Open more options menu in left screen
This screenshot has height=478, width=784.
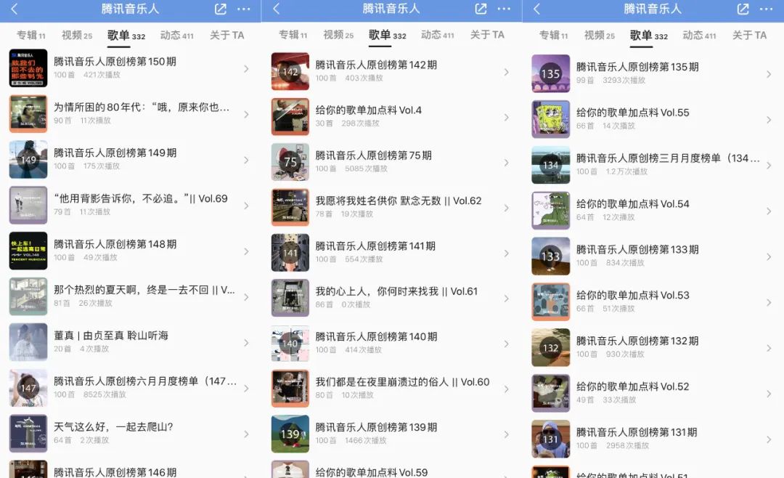243,9
